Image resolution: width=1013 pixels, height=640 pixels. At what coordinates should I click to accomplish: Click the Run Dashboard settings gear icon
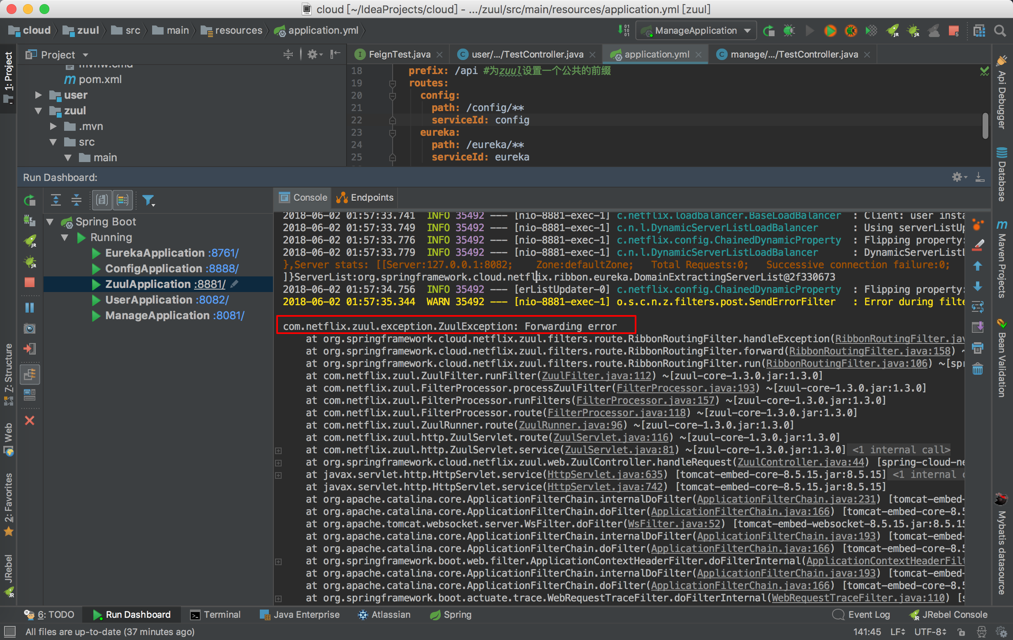pyautogui.click(x=957, y=177)
